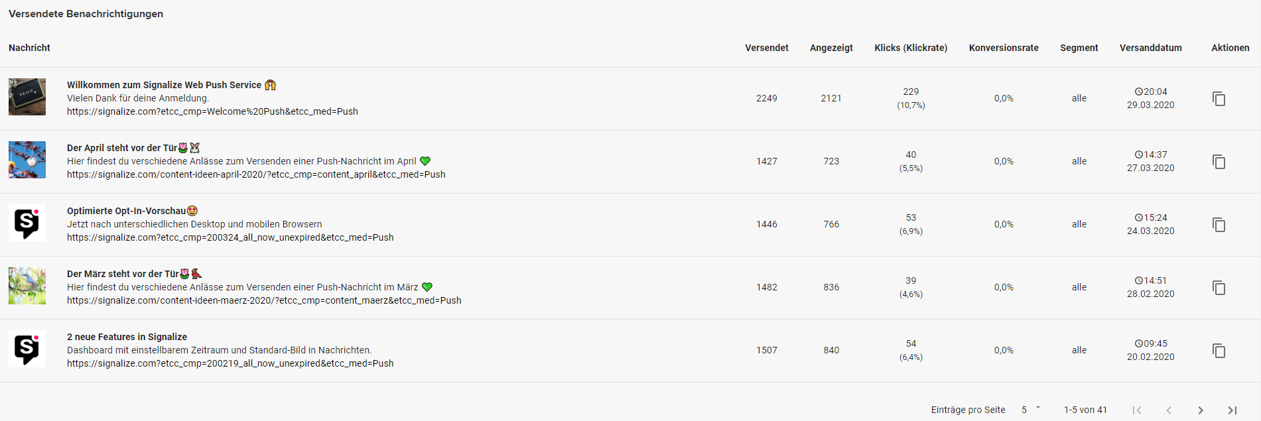Open the content-ideen-april-2020 link
Image resolution: width=1261 pixels, height=421 pixels.
(x=256, y=174)
